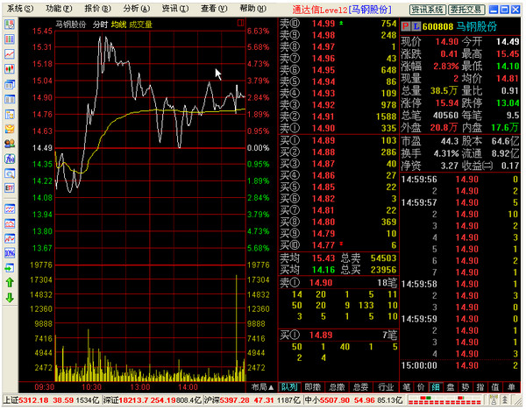Click the first icon in the left sidebar
This screenshot has width=526, height=410.
point(10,25)
